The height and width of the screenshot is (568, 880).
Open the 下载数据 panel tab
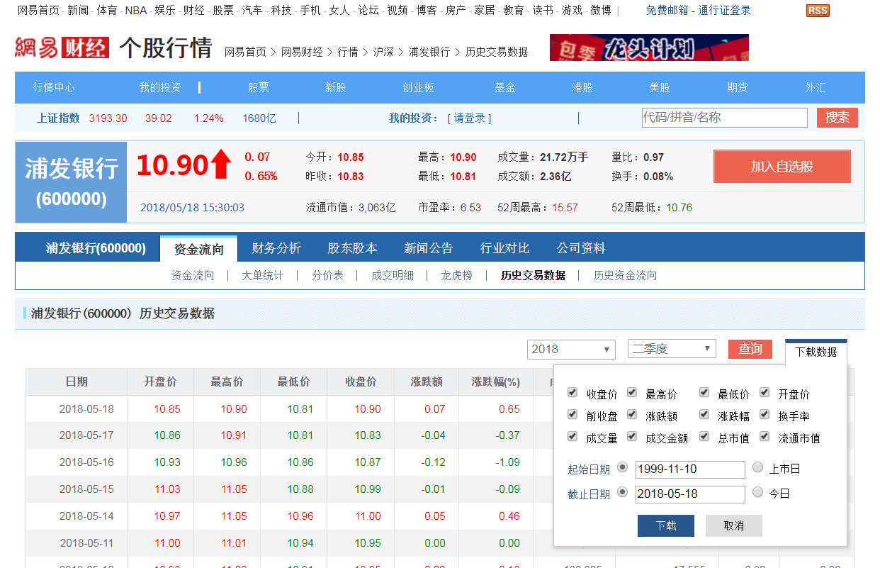[816, 352]
